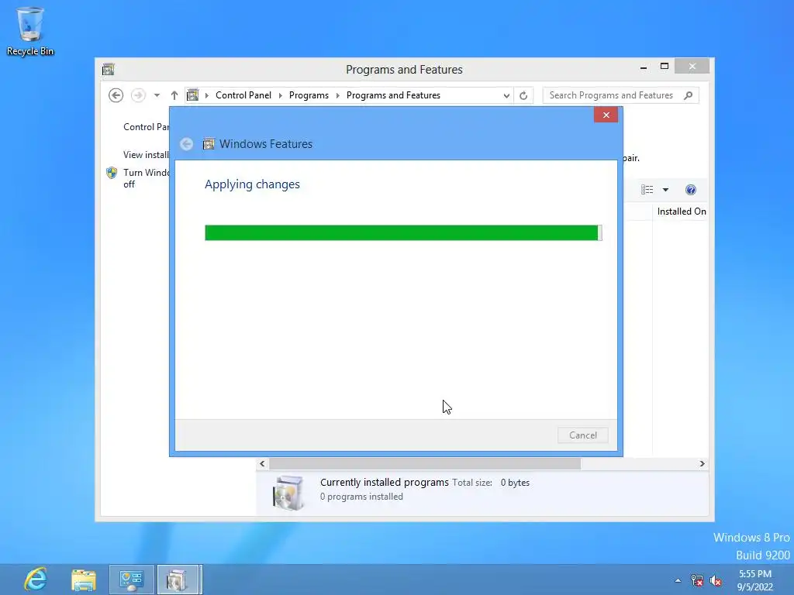Switch to Control Panel taskbar button
Image resolution: width=794 pixels, height=595 pixels.
point(132,580)
